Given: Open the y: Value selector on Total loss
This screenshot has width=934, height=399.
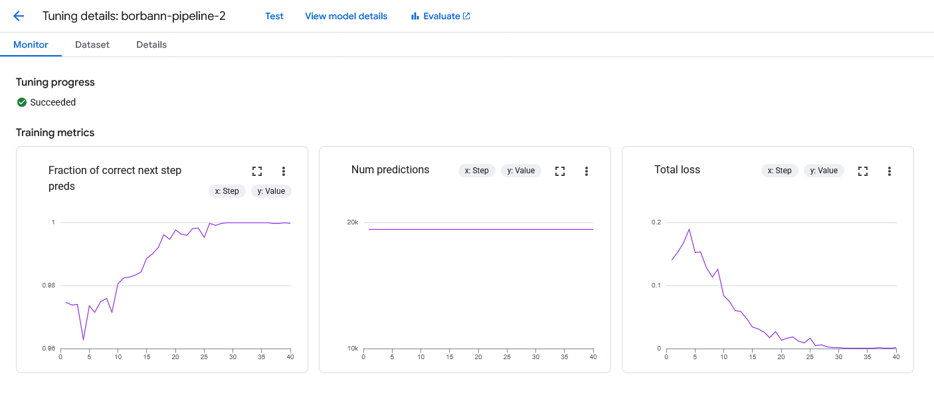Looking at the screenshot, I should point(824,170).
